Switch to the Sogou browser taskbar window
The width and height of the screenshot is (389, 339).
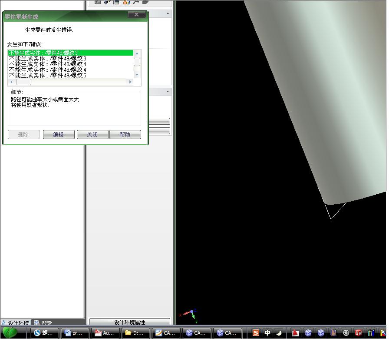[x=44, y=333]
